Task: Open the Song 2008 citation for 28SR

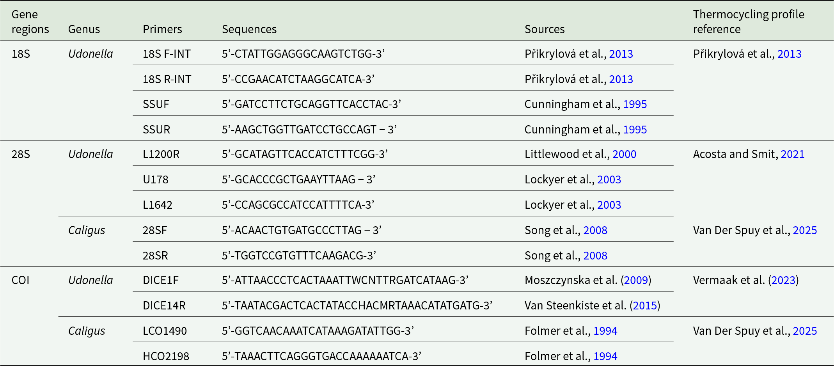Action: (x=595, y=256)
